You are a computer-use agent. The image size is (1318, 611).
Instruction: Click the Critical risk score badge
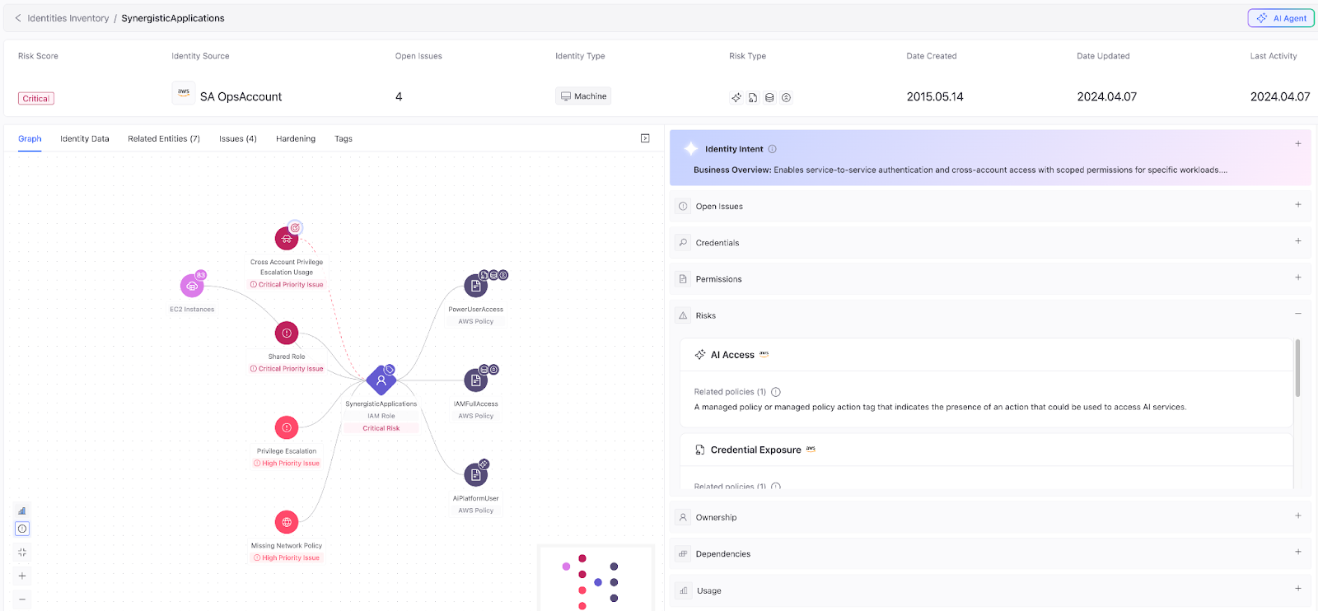pyautogui.click(x=36, y=99)
